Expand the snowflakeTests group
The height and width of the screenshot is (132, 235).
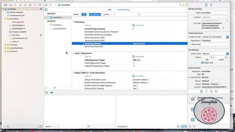tap(6, 48)
